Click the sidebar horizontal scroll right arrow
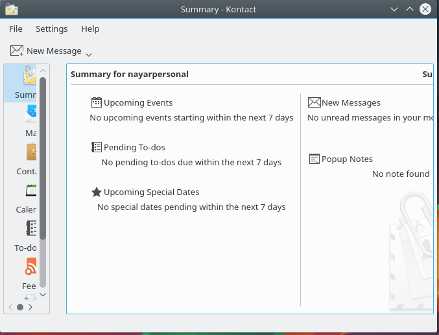The width and height of the screenshot is (439, 335). click(x=30, y=307)
